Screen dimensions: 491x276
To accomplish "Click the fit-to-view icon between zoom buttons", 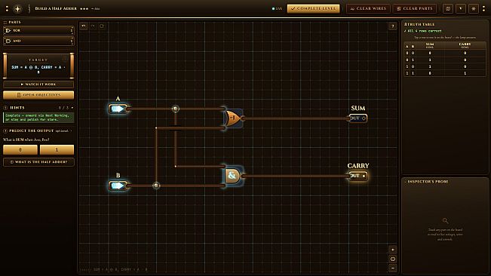I will click(x=393, y=259).
